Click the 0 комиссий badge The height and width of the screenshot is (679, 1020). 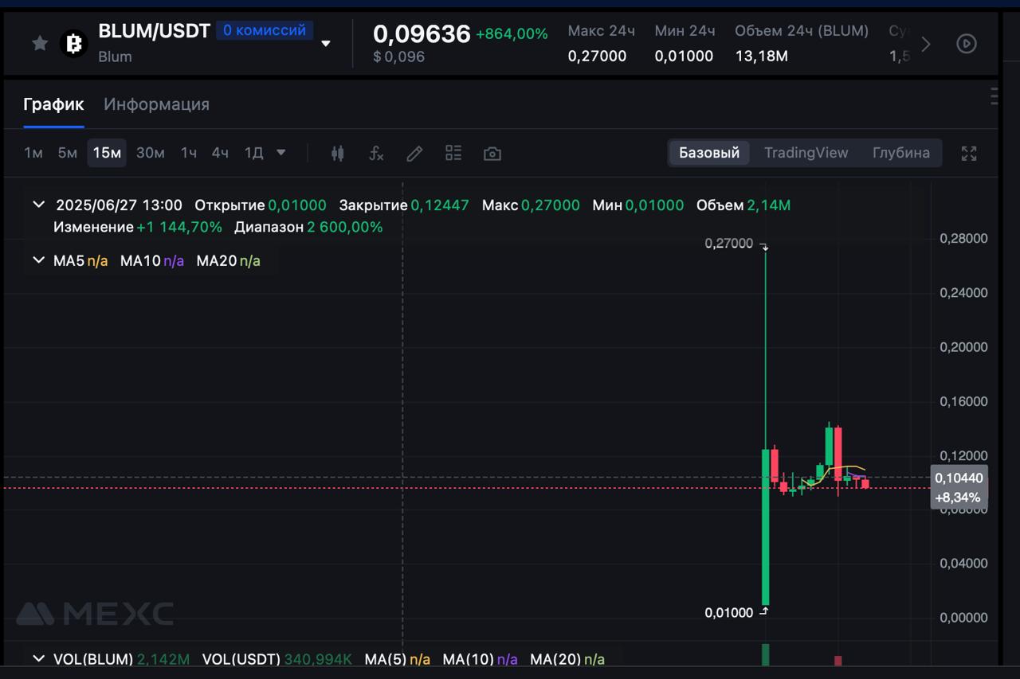tap(264, 30)
